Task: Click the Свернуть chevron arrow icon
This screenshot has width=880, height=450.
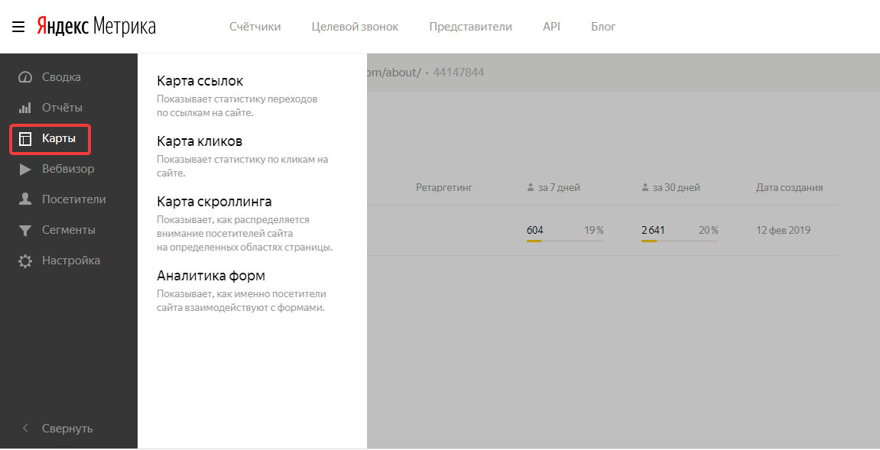Action: tap(24, 428)
